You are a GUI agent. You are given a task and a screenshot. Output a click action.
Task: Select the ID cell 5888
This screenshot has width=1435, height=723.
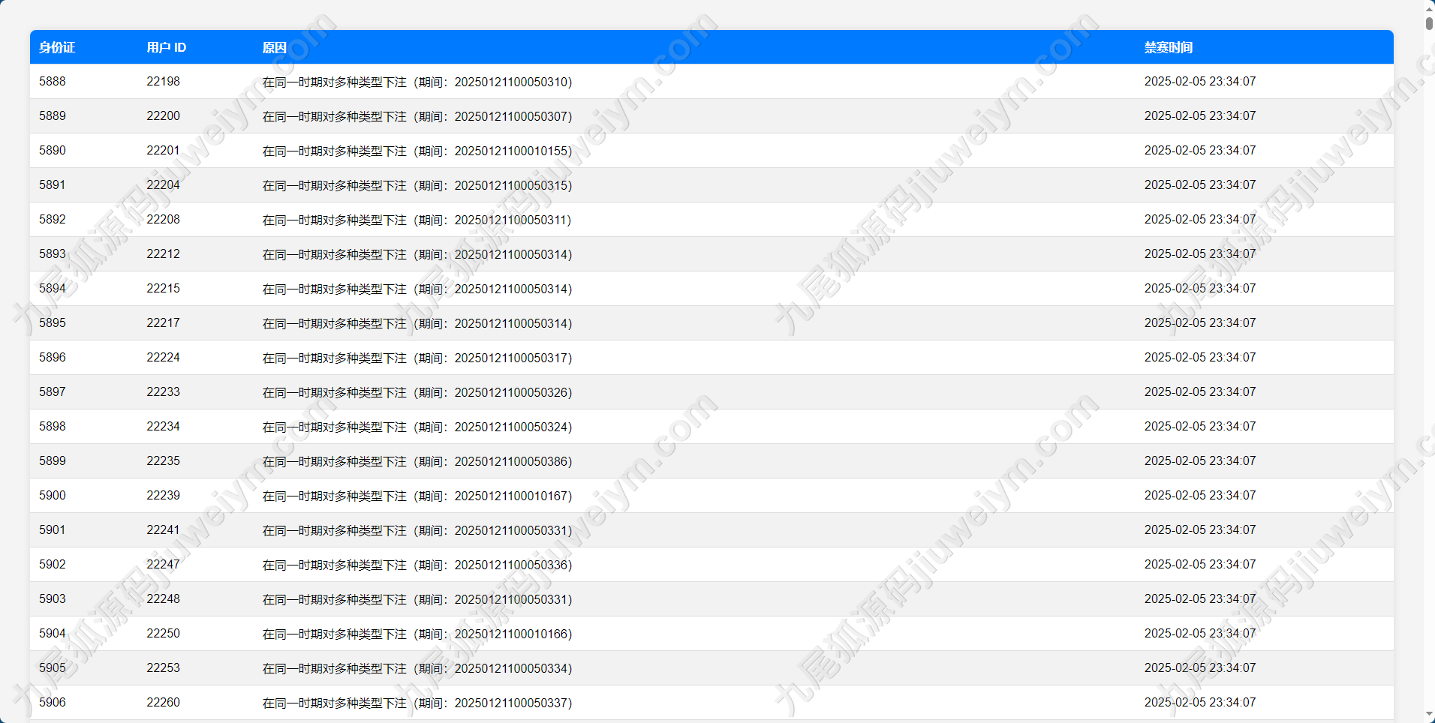[x=53, y=81]
